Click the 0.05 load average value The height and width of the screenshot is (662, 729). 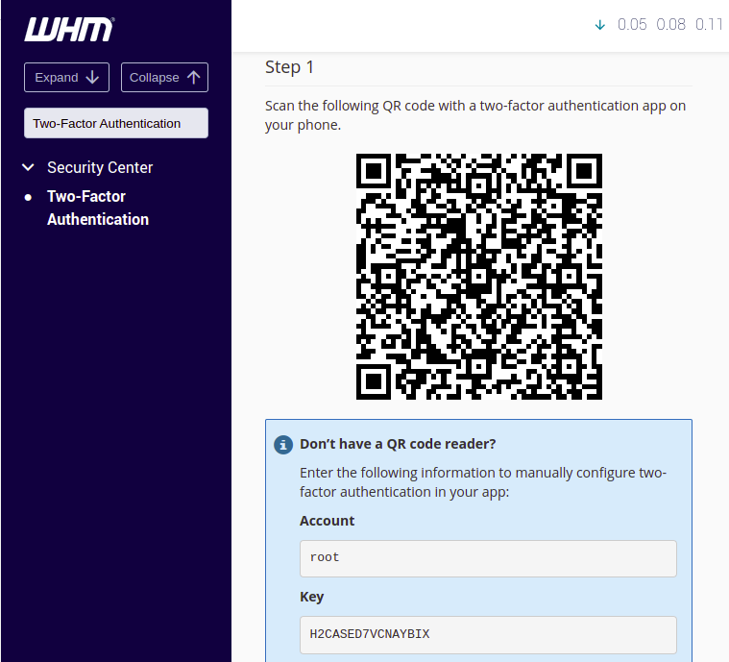pos(632,25)
